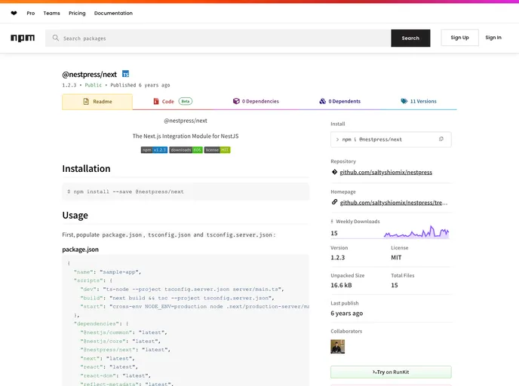
Task: Open github.com/saltyshiomix/nestpress repository link
Action: coord(386,173)
